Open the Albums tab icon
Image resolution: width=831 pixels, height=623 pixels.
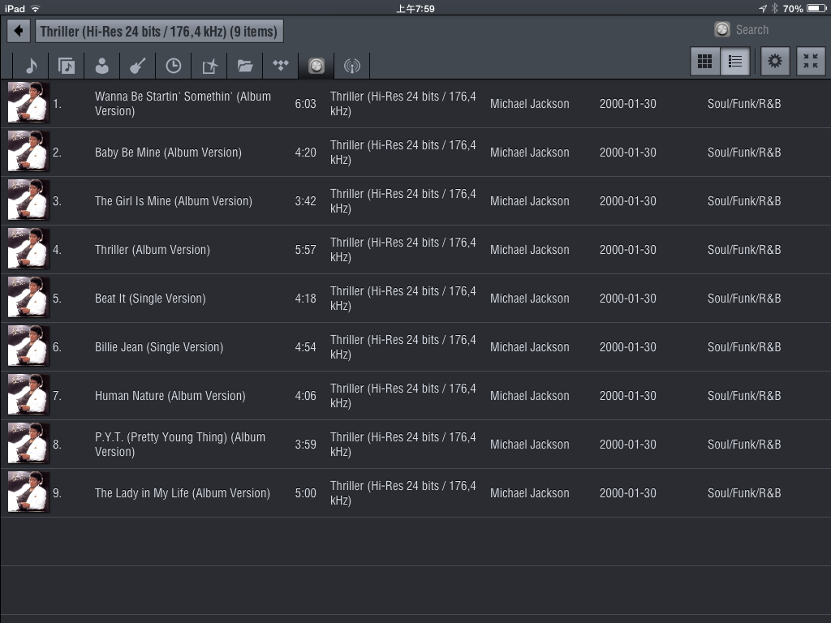67,66
